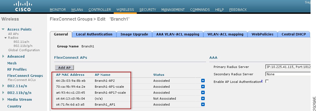Open the WLANs menu
This screenshot has height=111, width=316.
click(77, 10)
